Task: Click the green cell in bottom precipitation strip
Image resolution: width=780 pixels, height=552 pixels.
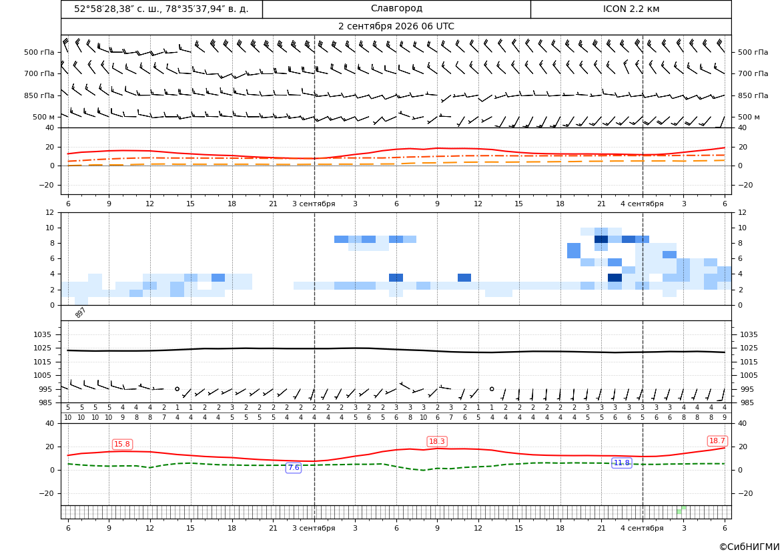Action: [681, 510]
